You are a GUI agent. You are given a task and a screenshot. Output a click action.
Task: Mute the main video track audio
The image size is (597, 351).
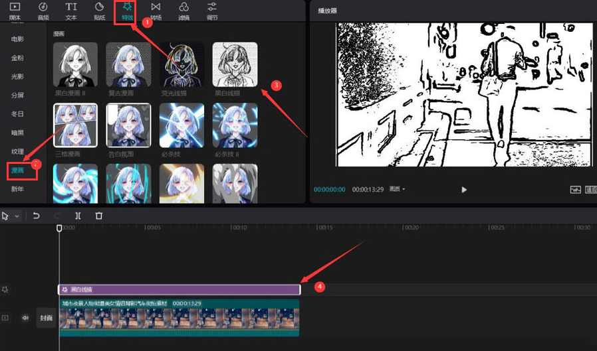coord(25,318)
